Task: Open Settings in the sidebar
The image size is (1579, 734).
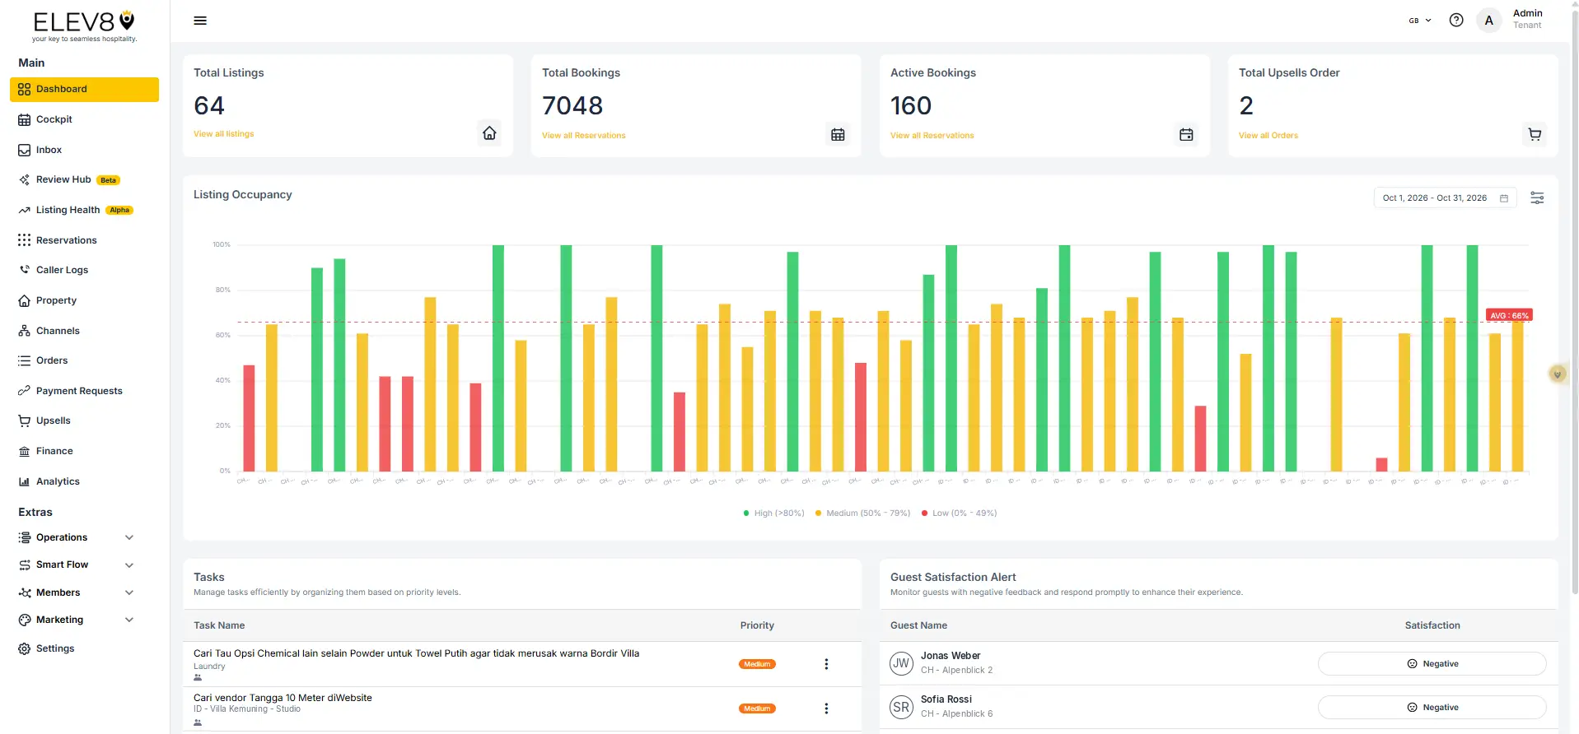Action: point(84,648)
